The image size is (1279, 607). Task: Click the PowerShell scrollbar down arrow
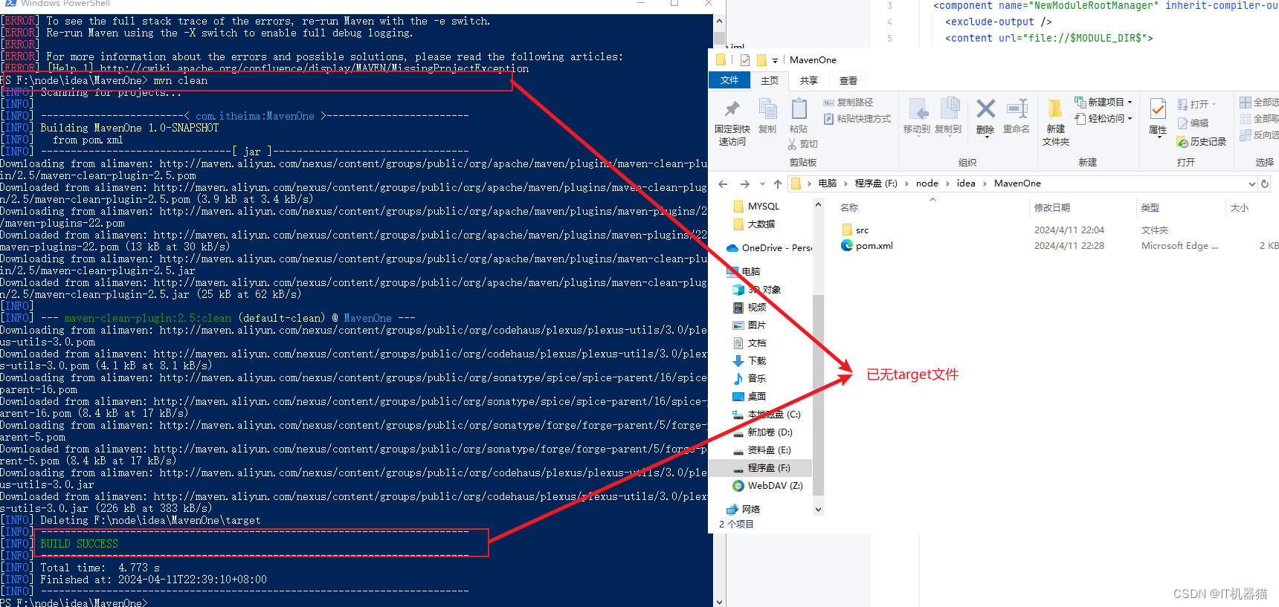point(719,601)
